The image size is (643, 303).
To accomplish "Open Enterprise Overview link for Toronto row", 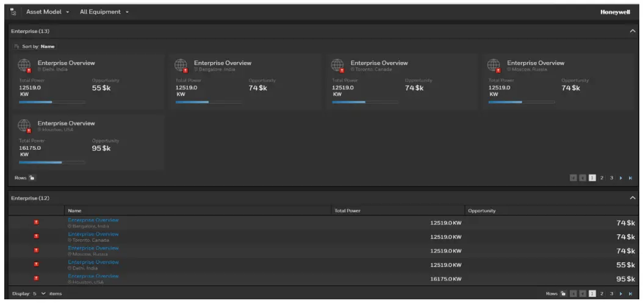I will click(93, 234).
